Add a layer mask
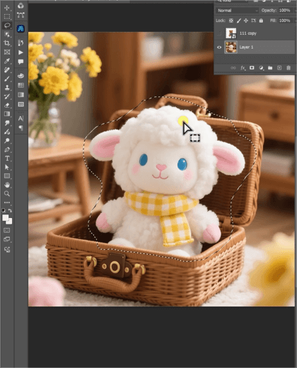The width and height of the screenshot is (297, 368). [252, 68]
